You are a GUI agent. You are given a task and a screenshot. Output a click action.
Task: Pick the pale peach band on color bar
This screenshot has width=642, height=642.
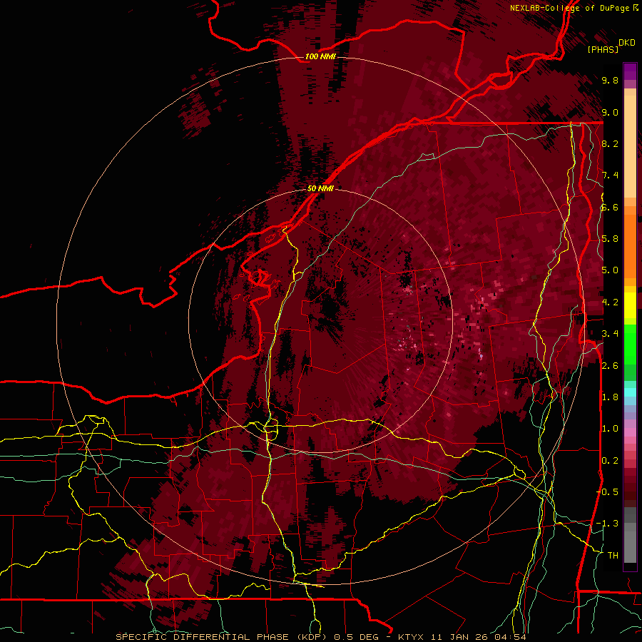[630, 148]
